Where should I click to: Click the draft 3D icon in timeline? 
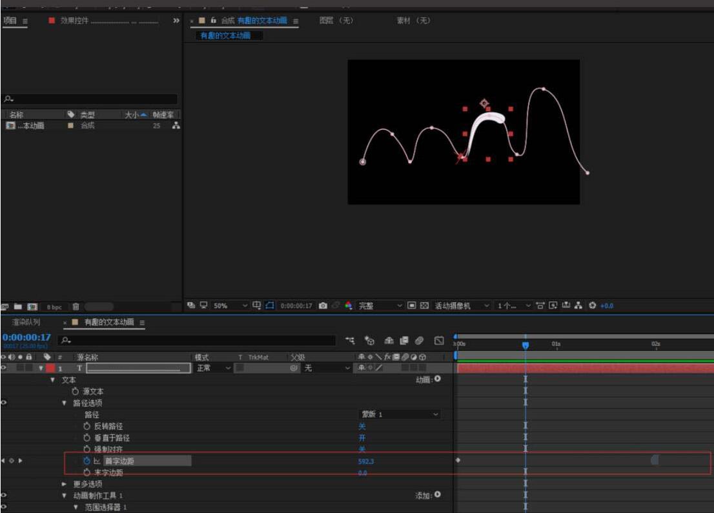click(x=370, y=340)
